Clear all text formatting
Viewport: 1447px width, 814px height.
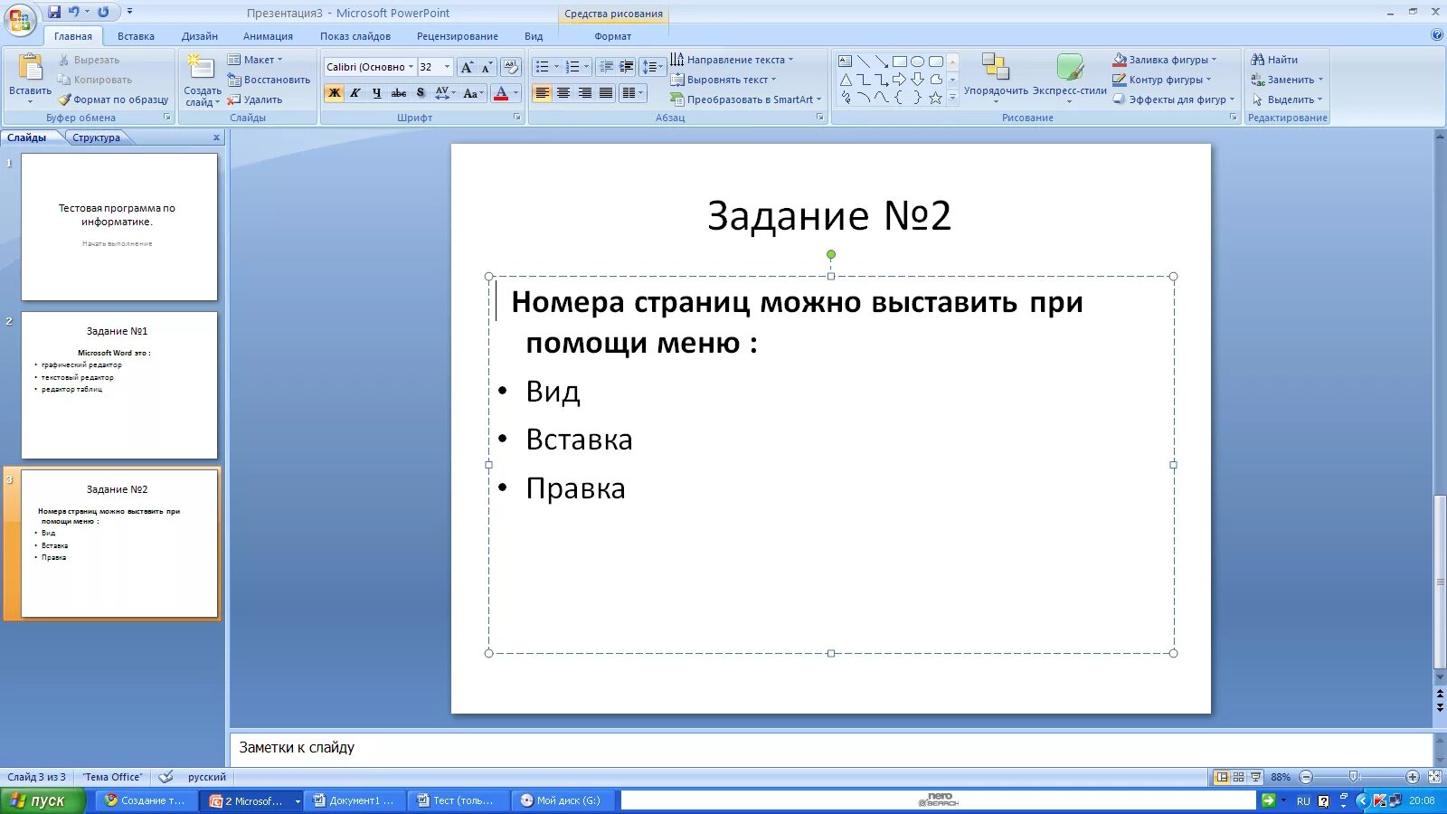click(x=510, y=67)
